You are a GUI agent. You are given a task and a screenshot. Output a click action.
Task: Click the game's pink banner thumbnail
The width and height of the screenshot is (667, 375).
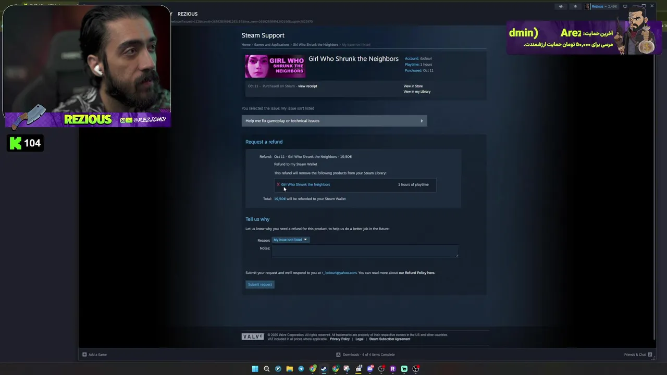[275, 66]
